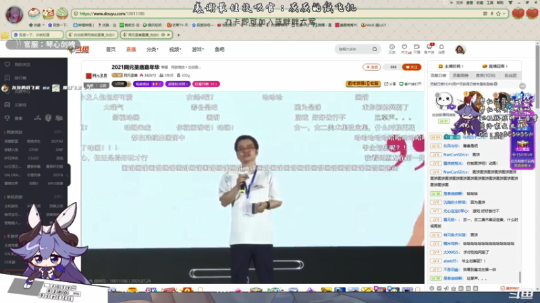This screenshot has width=540, height=303.
Task: Expand the 分类 dropdown in nav bar
Action: (x=153, y=49)
